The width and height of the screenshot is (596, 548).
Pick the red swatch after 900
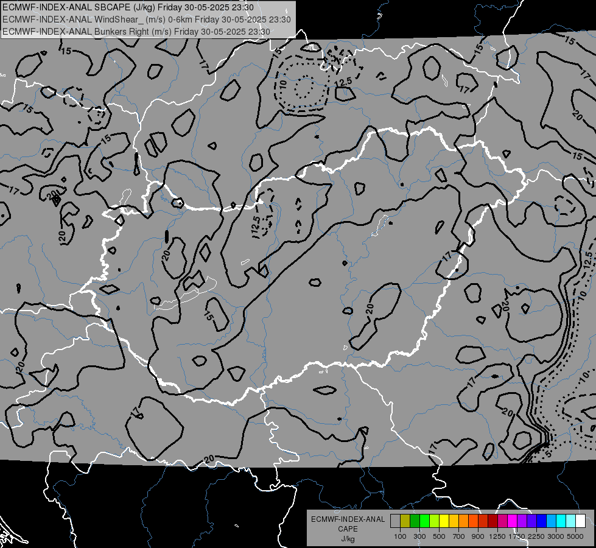point(483,521)
